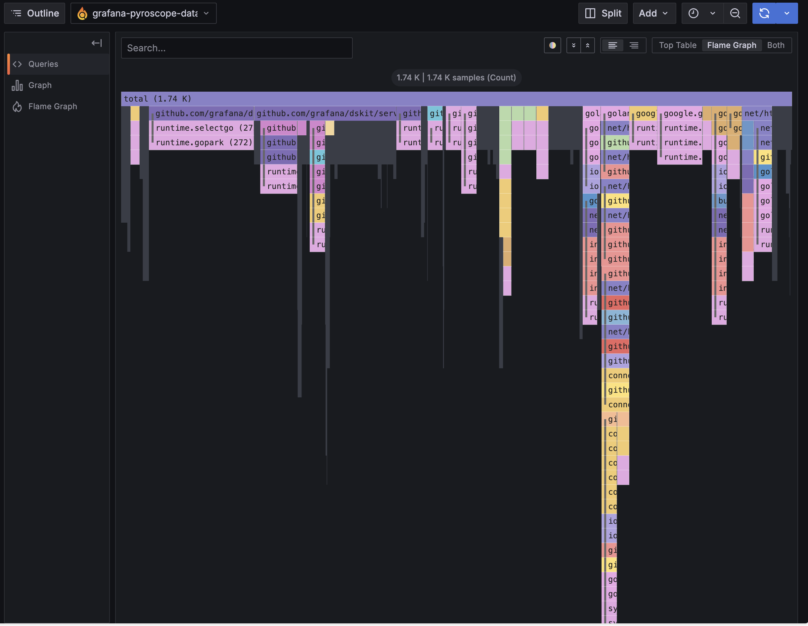Select the Graph view bar-chart icon
808x626 pixels.
(40, 85)
